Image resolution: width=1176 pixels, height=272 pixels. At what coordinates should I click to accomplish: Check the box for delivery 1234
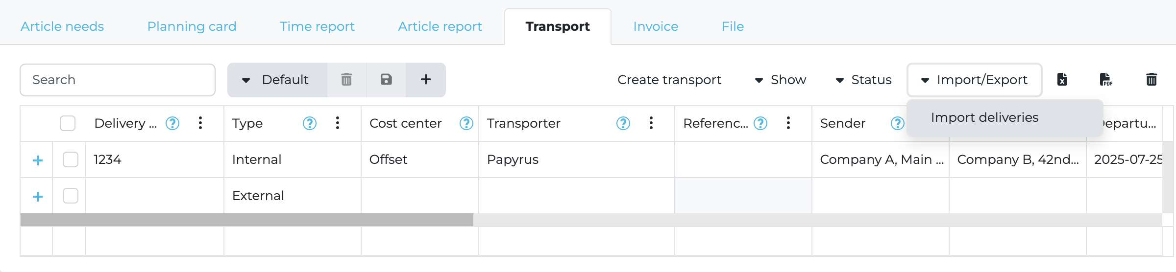[71, 159]
